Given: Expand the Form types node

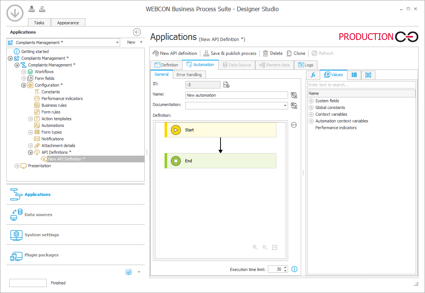Looking at the screenshot, I should 30,132.
